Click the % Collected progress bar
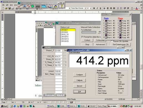The width and height of the screenshot is (143, 108). tap(89, 32)
